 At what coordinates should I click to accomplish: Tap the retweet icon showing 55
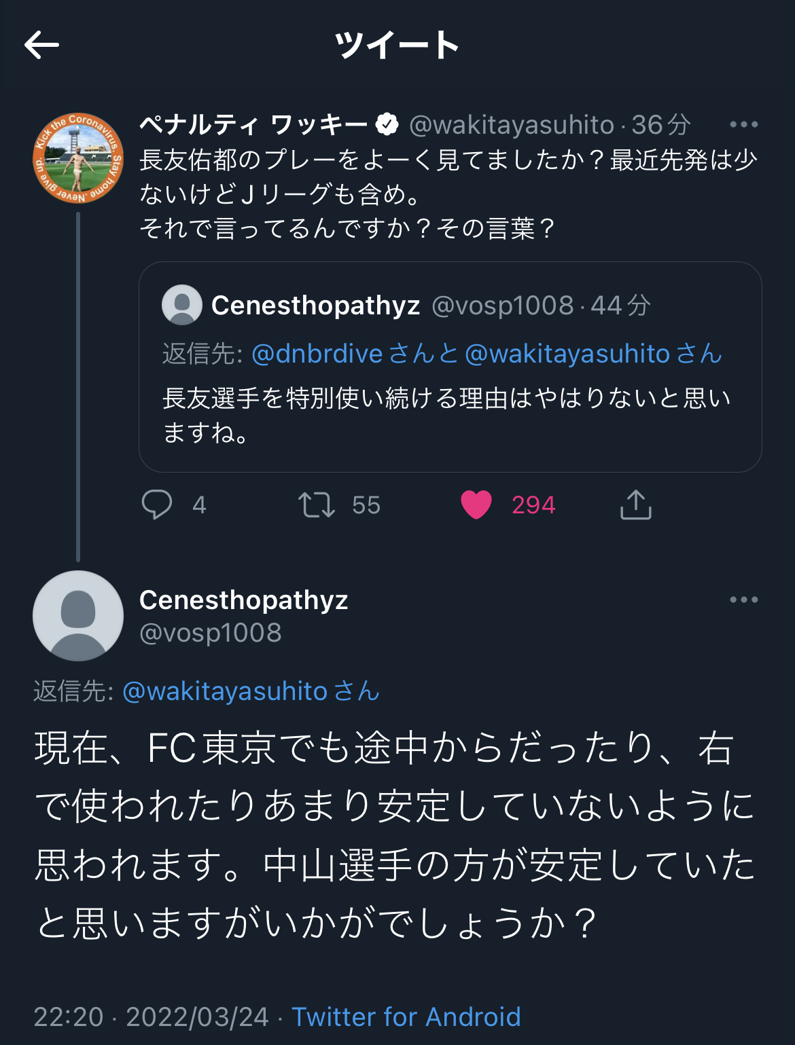(317, 505)
